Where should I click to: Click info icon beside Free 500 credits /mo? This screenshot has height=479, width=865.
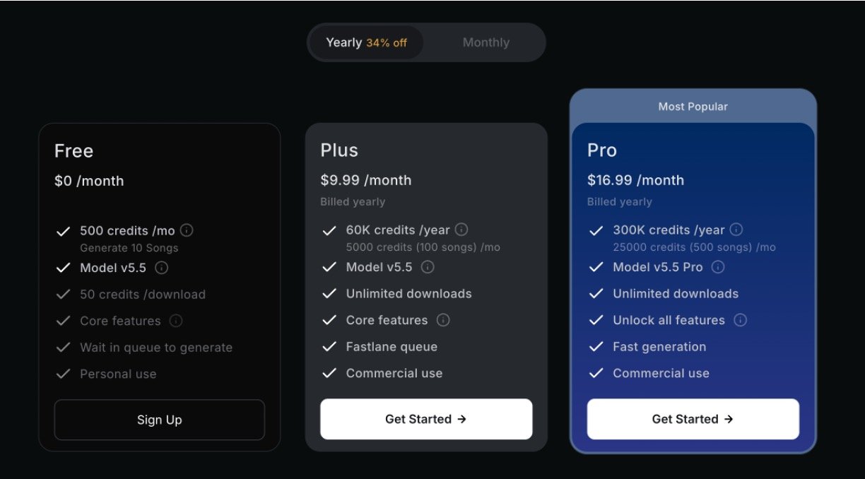pyautogui.click(x=187, y=230)
